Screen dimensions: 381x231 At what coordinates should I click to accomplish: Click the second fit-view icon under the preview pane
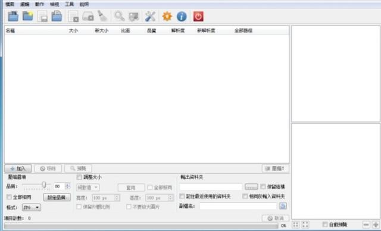click(x=305, y=224)
